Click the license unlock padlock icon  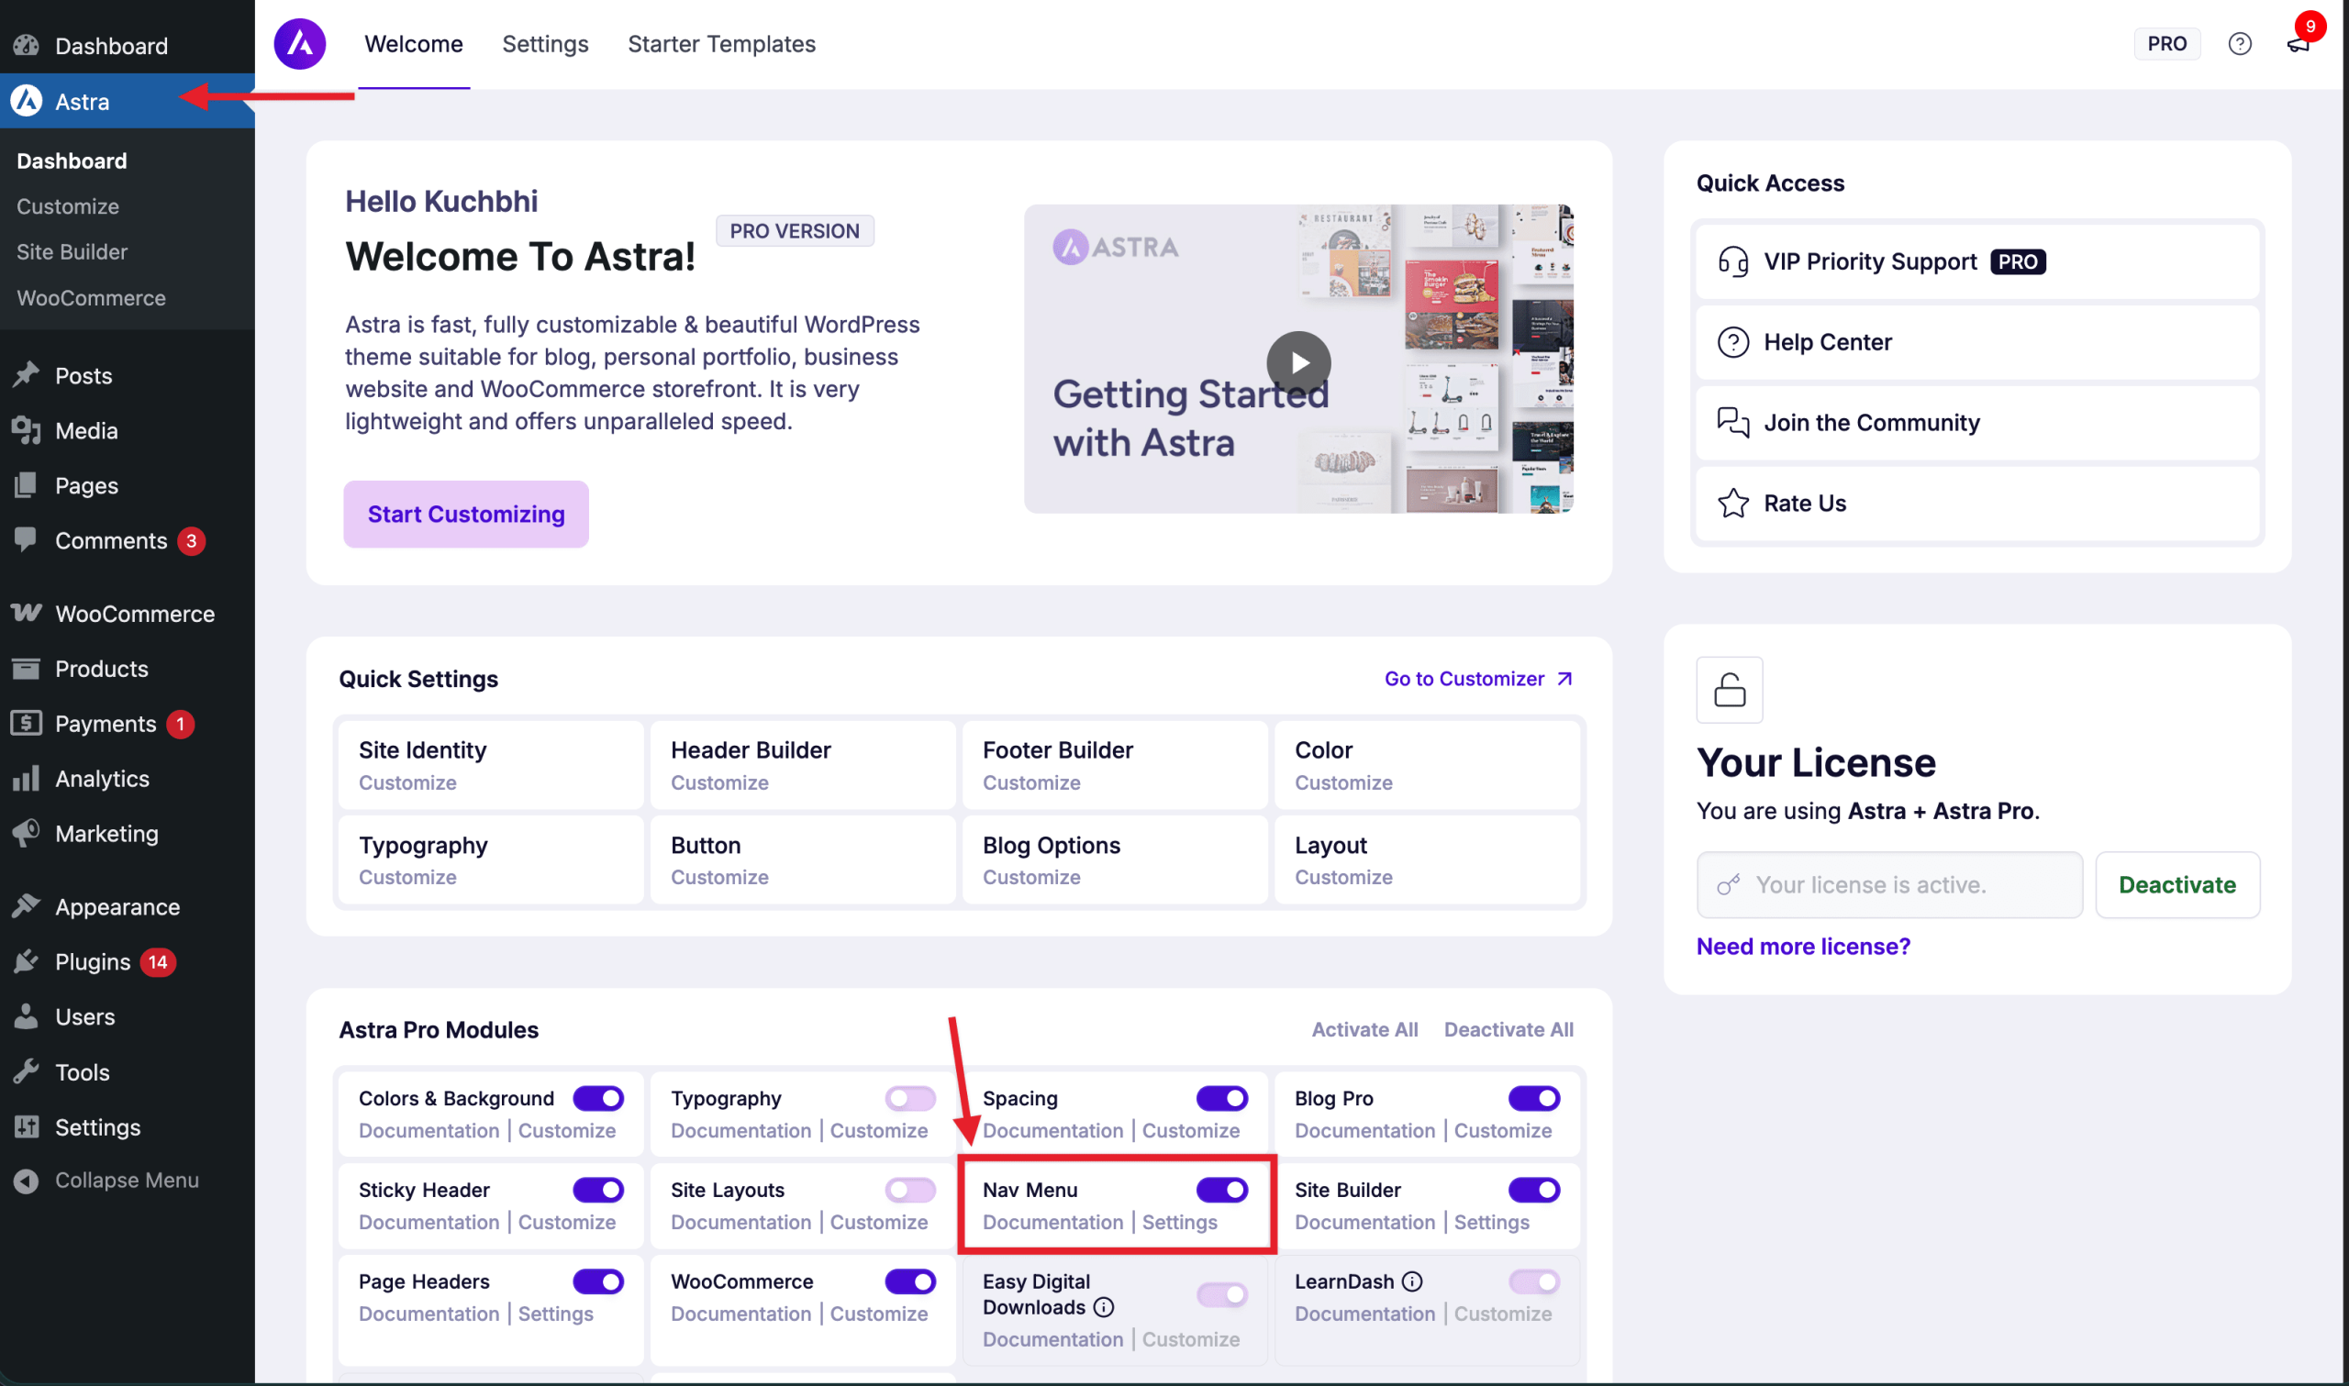click(1729, 690)
